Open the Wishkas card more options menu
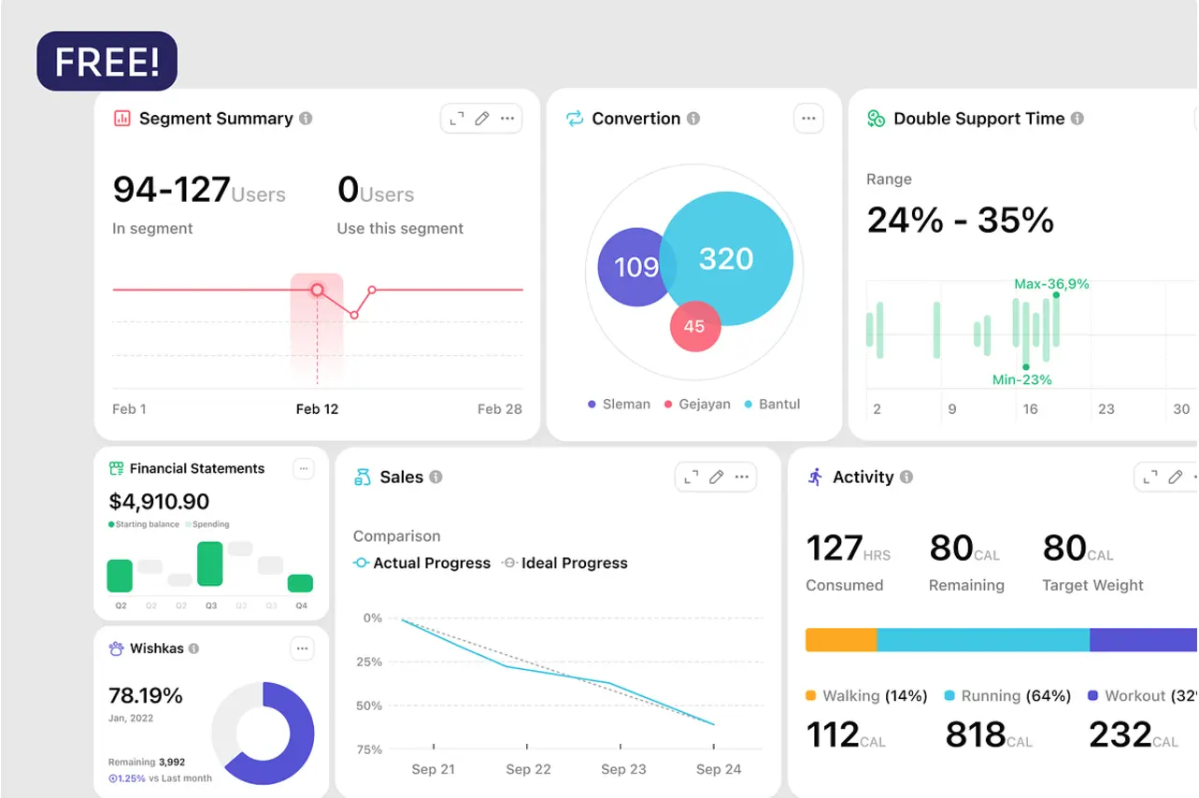The height and width of the screenshot is (798, 1199). [x=302, y=648]
